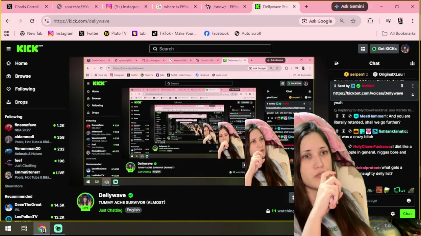Switch to the Charls Carroll X tab
Image resolution: width=421 pixels, height=236 pixels.
click(27, 7)
